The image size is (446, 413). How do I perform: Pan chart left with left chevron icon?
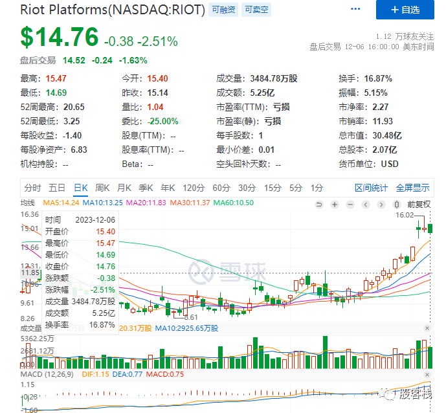[x=366, y=204]
